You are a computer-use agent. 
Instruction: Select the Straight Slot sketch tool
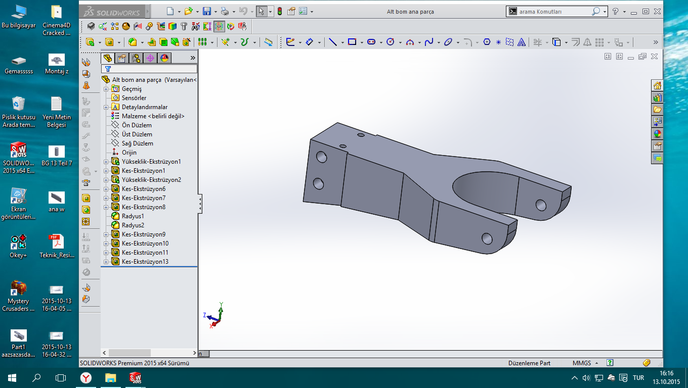(371, 42)
